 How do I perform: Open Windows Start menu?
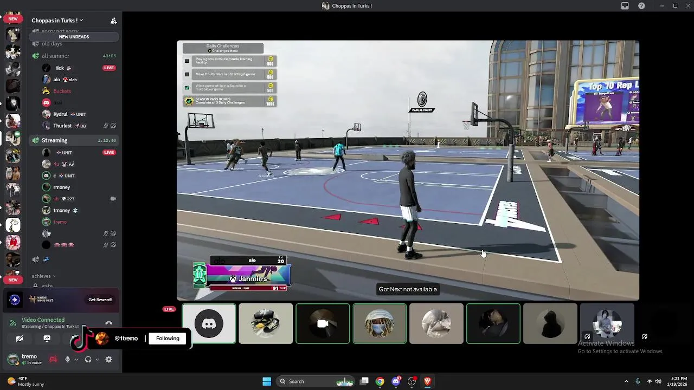click(267, 381)
